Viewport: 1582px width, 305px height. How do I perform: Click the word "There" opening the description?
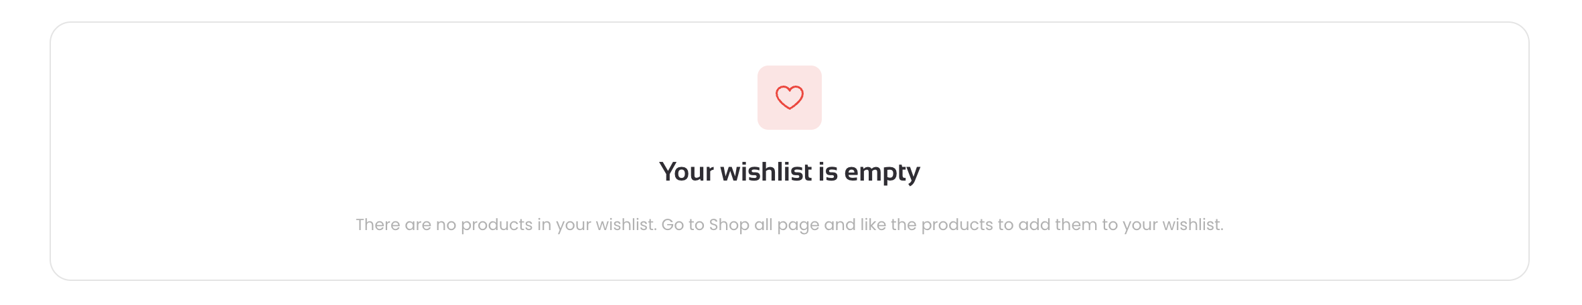coord(378,225)
